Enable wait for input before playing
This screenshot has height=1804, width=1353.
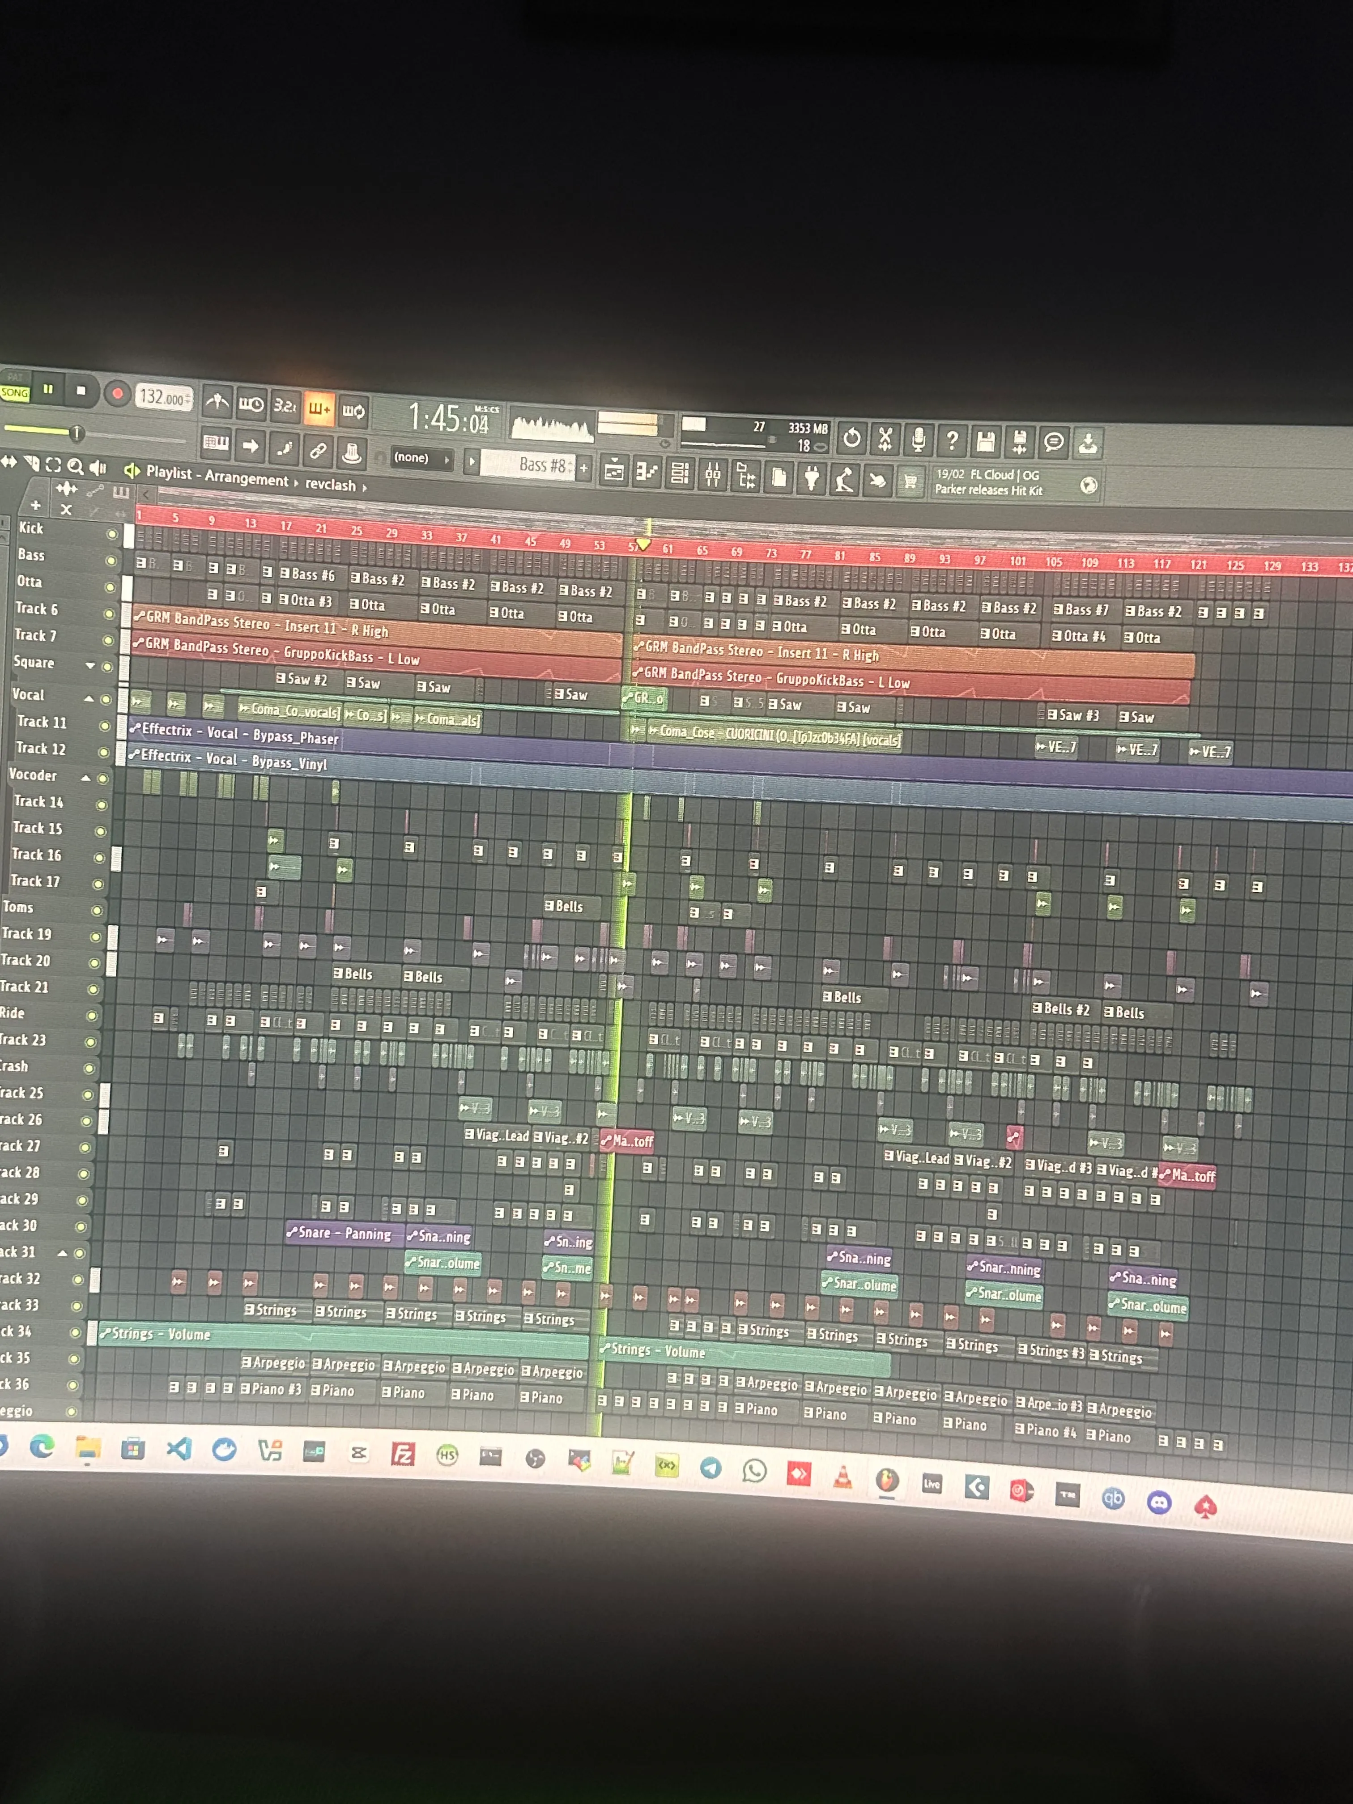251,404
